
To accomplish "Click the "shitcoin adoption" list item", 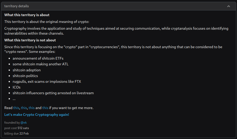I will coord(27,70).
